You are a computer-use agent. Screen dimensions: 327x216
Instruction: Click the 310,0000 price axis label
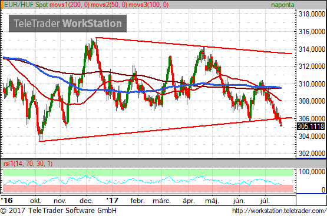tap(312, 84)
